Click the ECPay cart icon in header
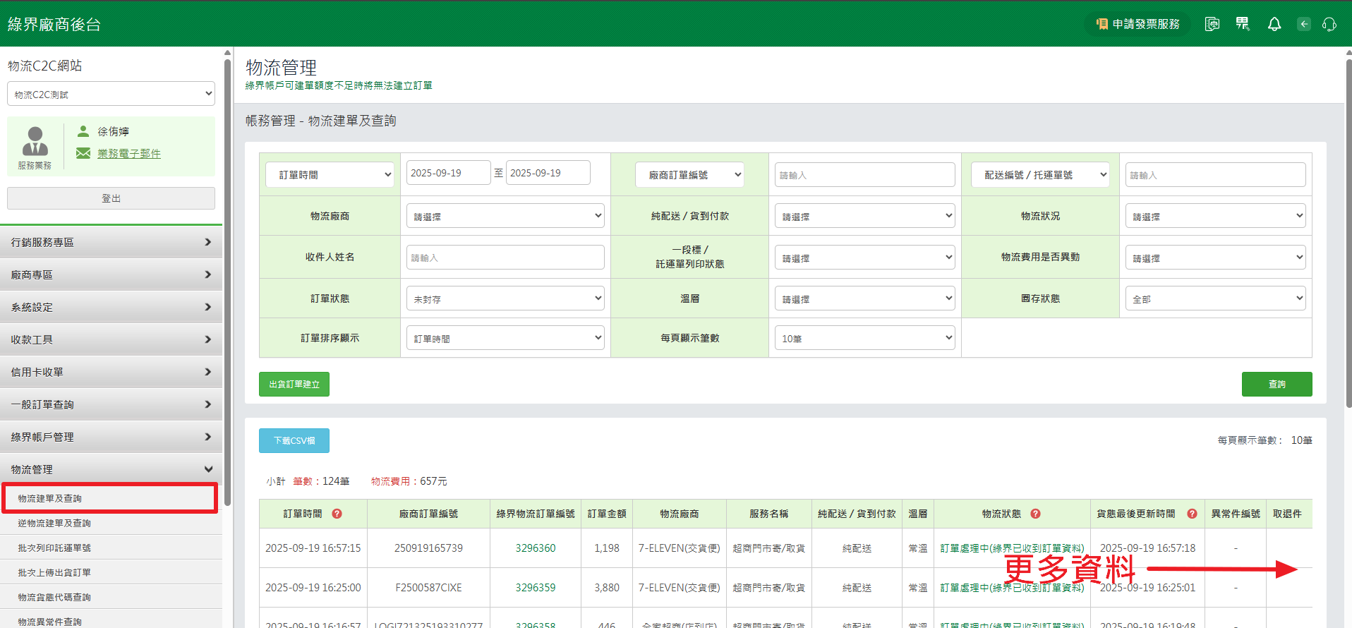 [x=1243, y=25]
